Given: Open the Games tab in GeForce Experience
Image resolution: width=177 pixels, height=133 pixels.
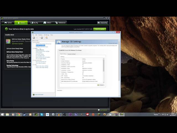Looking at the screenshot, I should (8, 23).
